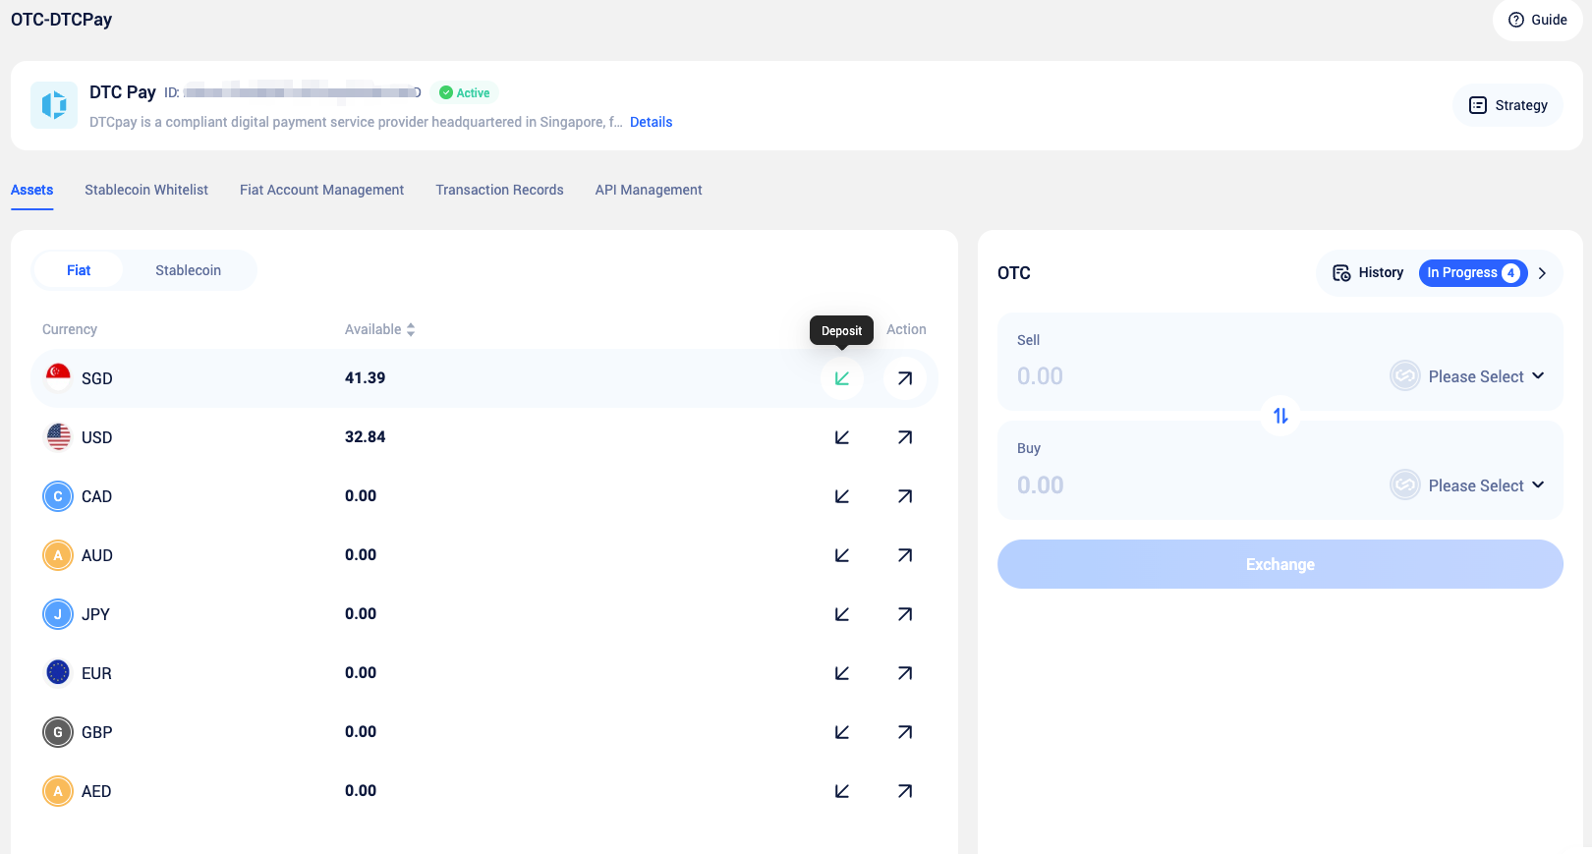Go to the Fiat Account Management tab
Image resolution: width=1592 pixels, height=854 pixels.
[x=321, y=190]
